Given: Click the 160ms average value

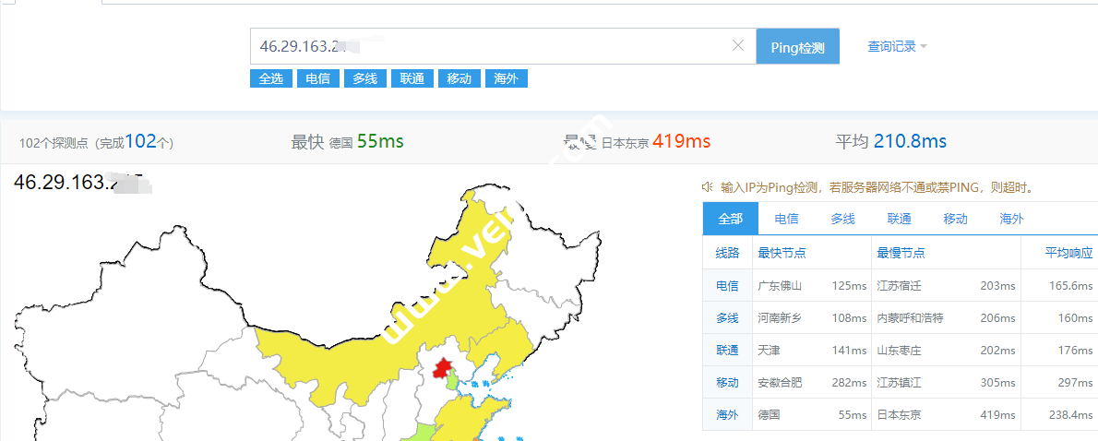Looking at the screenshot, I should (x=1076, y=317).
